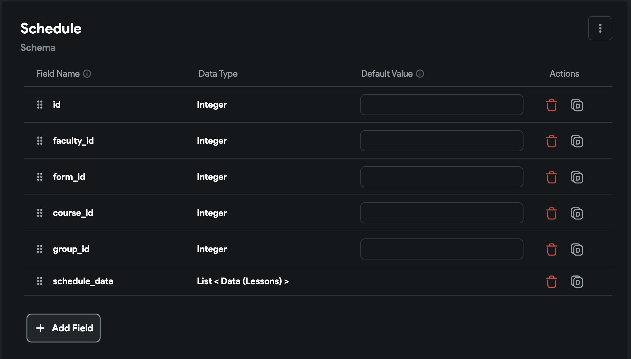Delete the schedule_data field
The width and height of the screenshot is (631, 359).
pos(552,281)
